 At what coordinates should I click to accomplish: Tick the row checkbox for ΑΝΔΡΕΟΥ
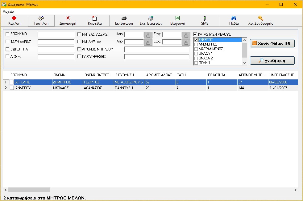[12, 88]
